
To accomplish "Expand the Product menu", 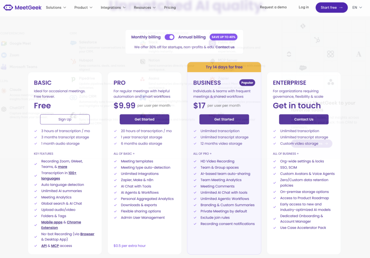I will (83, 8).
